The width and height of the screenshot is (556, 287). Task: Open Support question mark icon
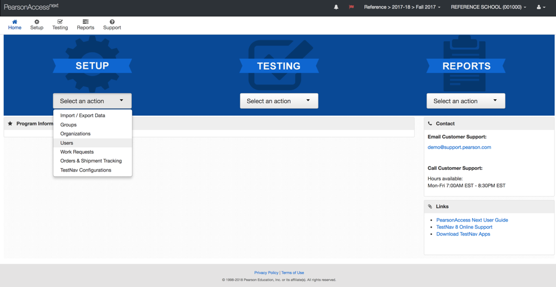click(112, 22)
